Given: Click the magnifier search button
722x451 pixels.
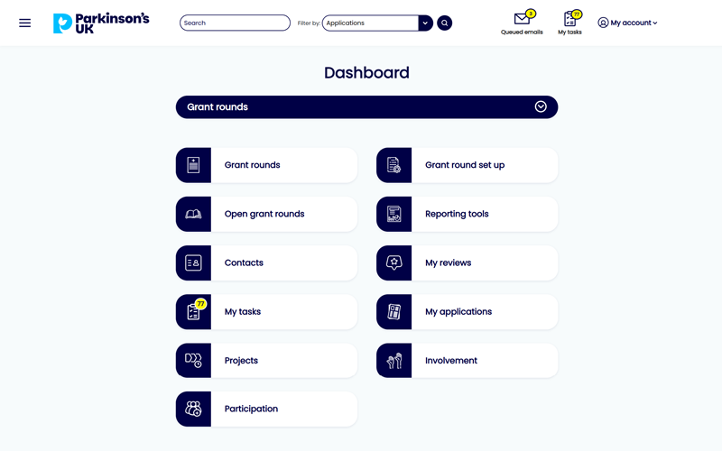Looking at the screenshot, I should point(444,23).
